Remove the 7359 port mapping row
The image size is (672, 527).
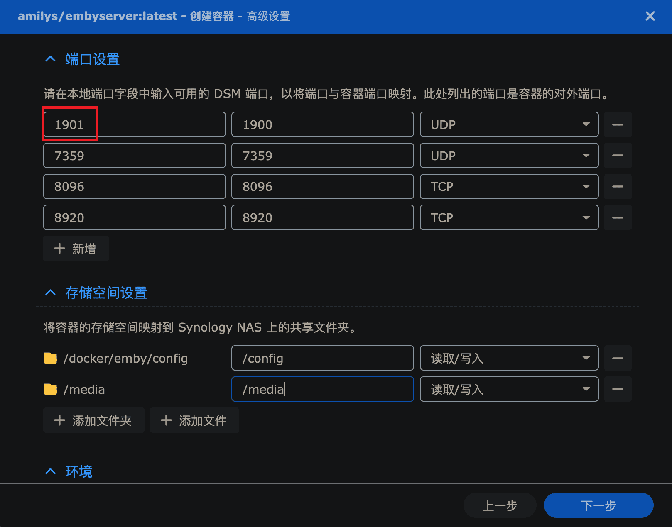618,156
